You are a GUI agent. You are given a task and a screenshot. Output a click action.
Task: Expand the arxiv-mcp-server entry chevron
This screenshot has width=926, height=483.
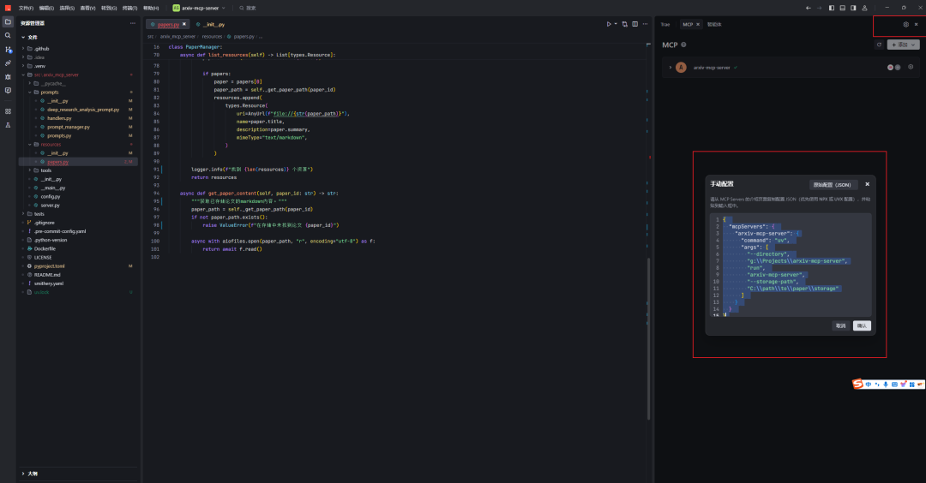point(670,67)
